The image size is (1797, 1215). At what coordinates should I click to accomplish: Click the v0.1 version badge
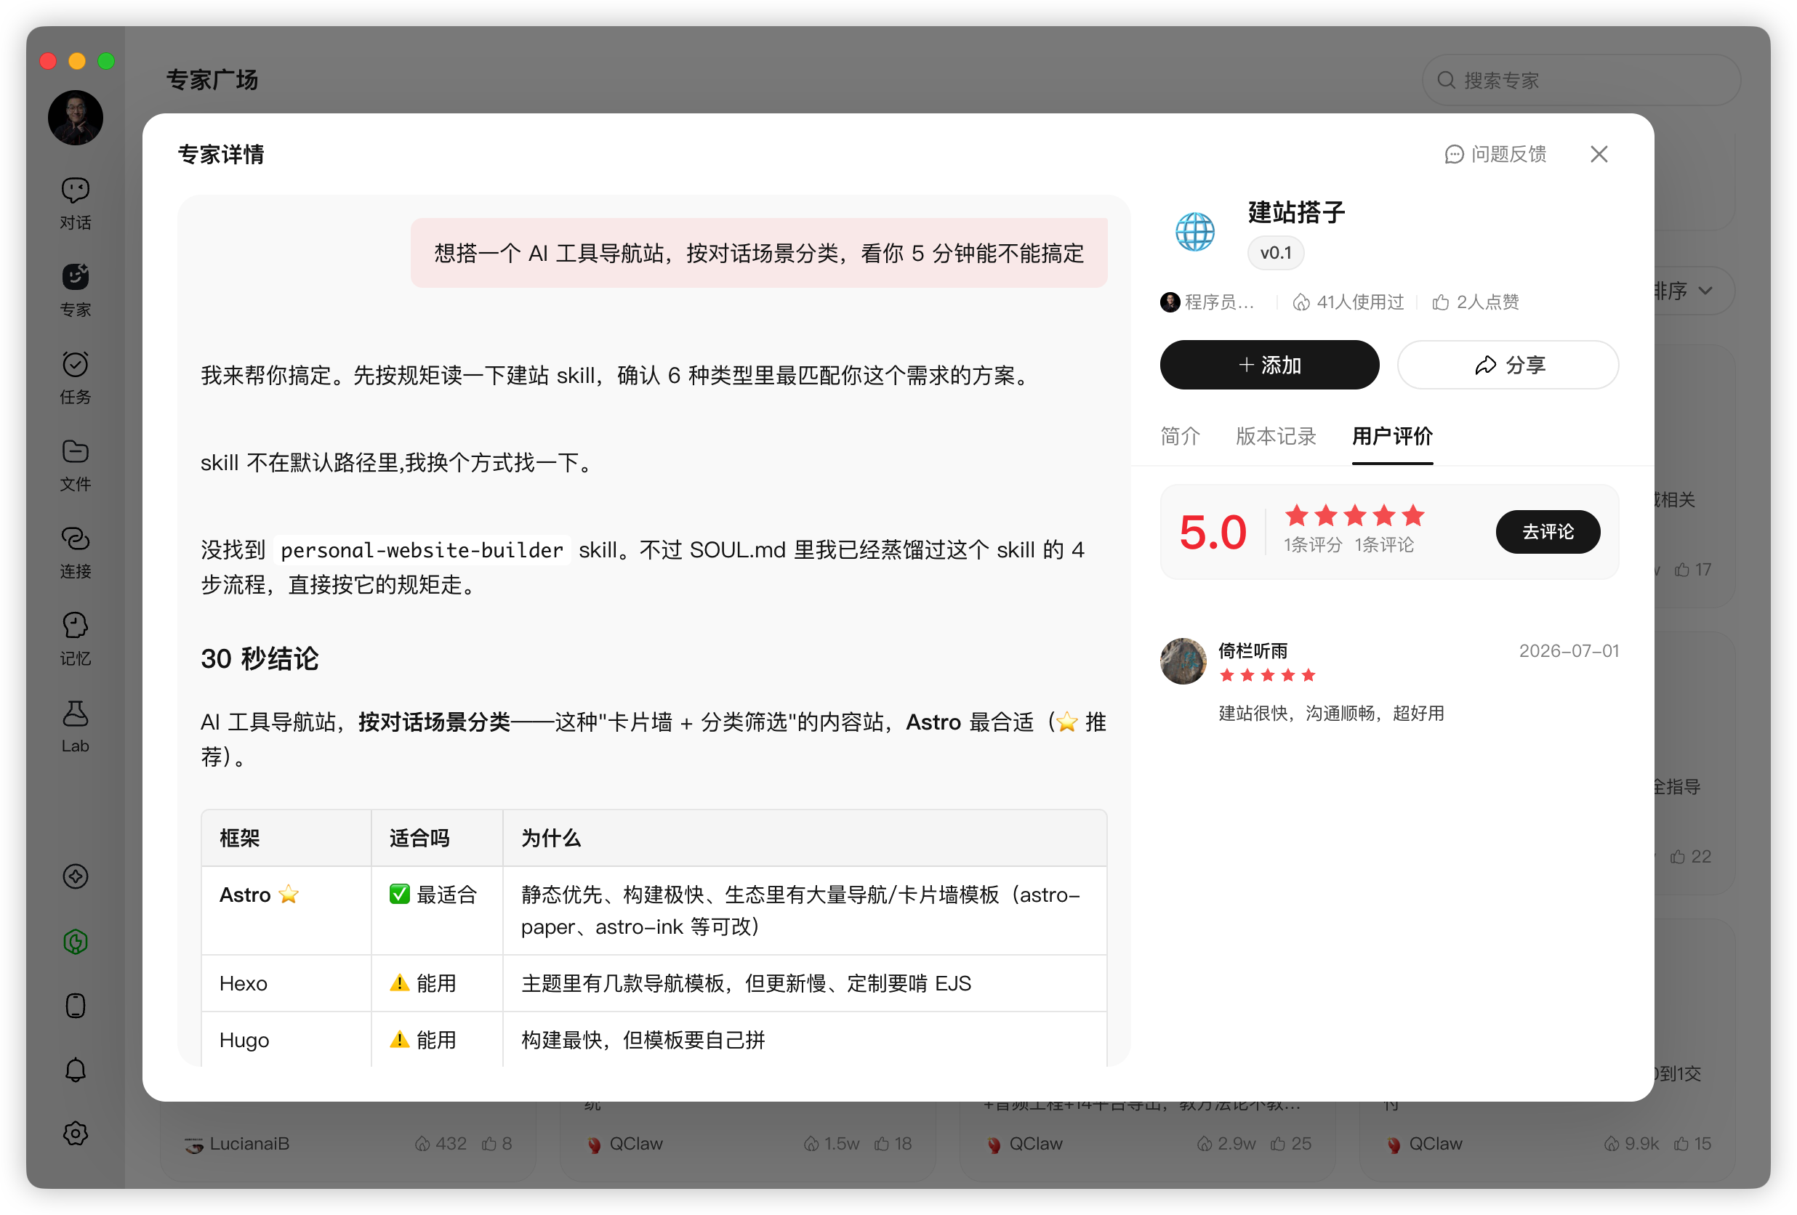(x=1276, y=253)
